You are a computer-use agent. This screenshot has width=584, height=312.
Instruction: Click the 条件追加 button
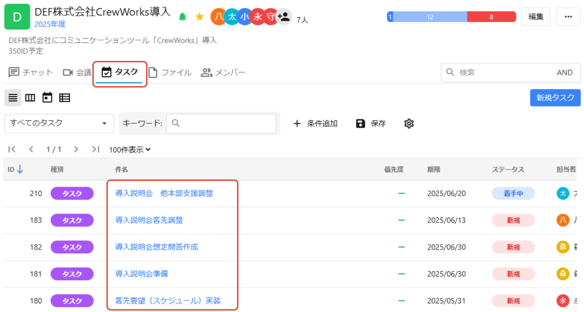315,124
